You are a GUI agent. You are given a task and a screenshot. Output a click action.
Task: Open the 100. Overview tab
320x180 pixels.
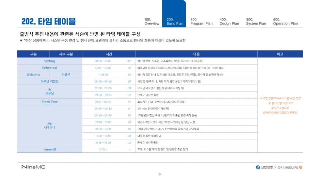point(152,22)
